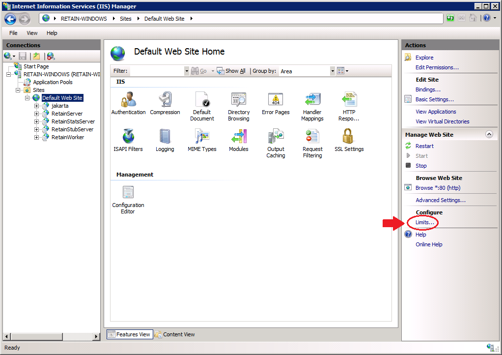
Task: Select Start Page in Connections tree
Action: [x=36, y=66]
